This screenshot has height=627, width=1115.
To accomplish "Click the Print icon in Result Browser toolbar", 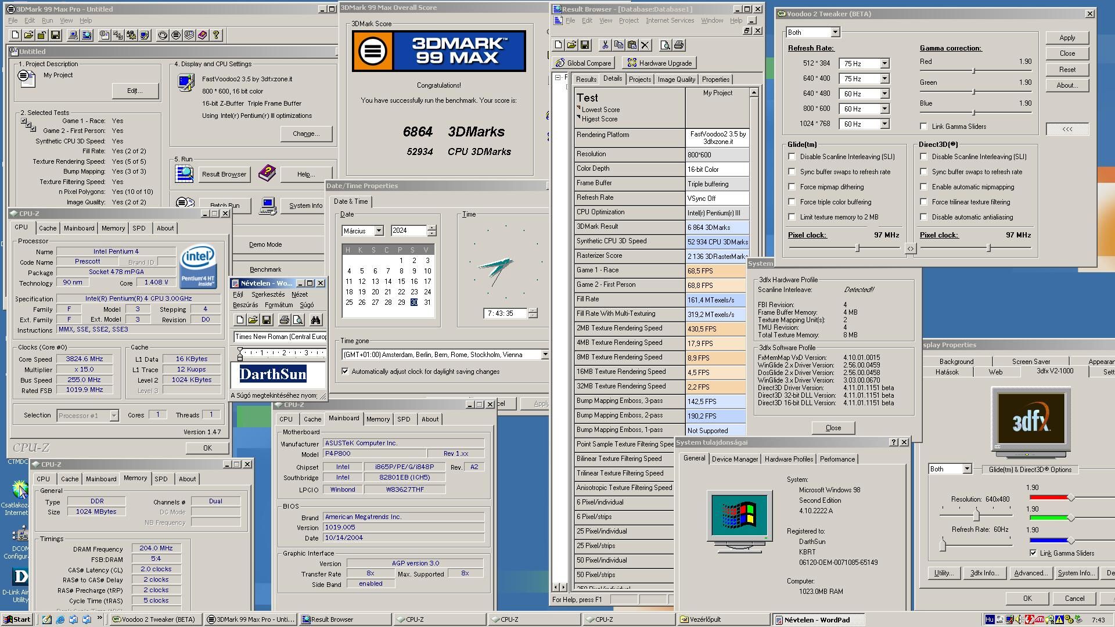I will (678, 45).
